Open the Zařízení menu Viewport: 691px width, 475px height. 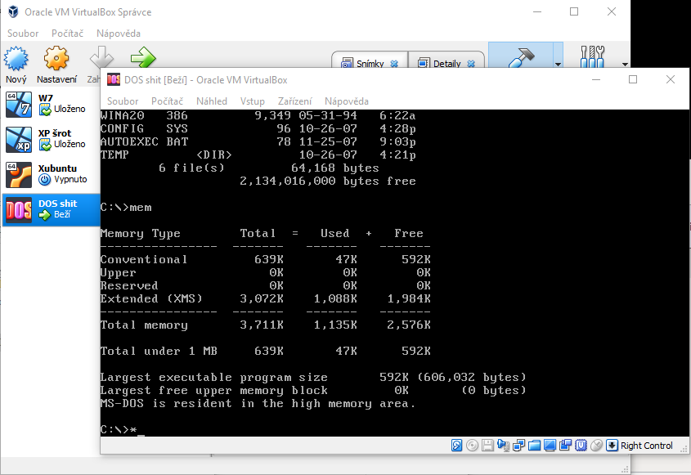[295, 101]
